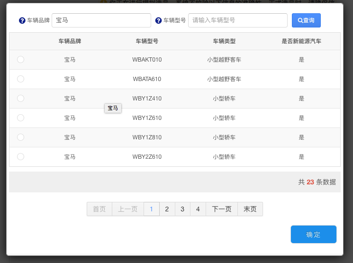Click the 共 23 条数据 record count
The width and height of the screenshot is (353, 263).
(x=317, y=182)
